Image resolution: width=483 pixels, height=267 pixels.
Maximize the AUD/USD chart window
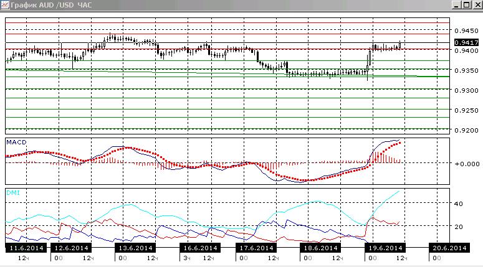point(467,5)
